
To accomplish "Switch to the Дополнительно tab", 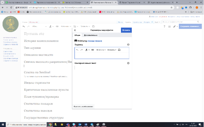I will click(x=91, y=35).
